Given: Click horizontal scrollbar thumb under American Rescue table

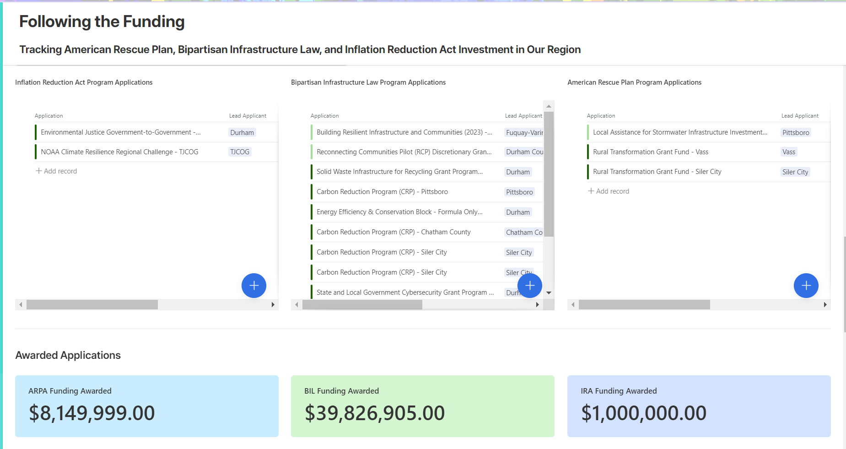Looking at the screenshot, I should click(644, 305).
